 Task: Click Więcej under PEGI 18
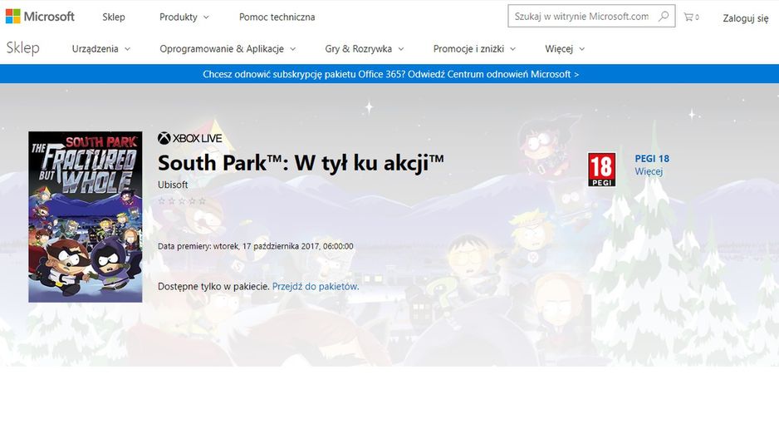click(649, 171)
